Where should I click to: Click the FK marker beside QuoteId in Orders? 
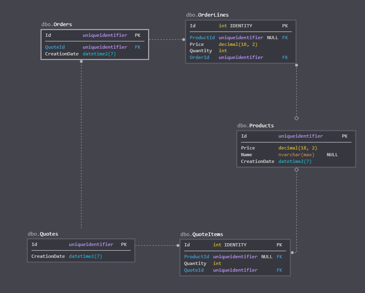click(137, 47)
